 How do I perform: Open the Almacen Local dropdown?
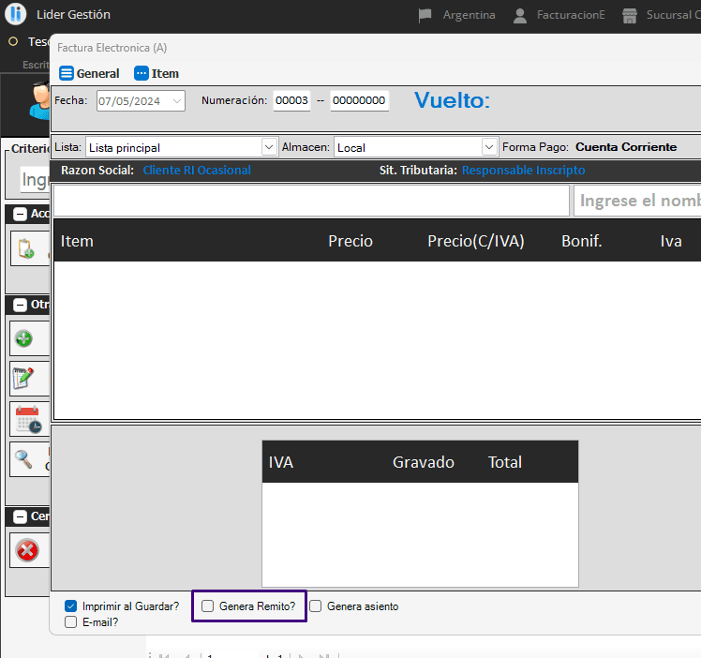[x=488, y=147]
